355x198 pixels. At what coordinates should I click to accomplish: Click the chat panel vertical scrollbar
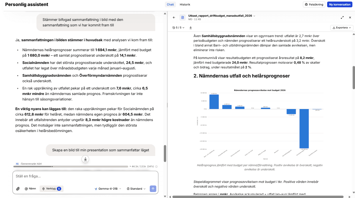coord(165,153)
